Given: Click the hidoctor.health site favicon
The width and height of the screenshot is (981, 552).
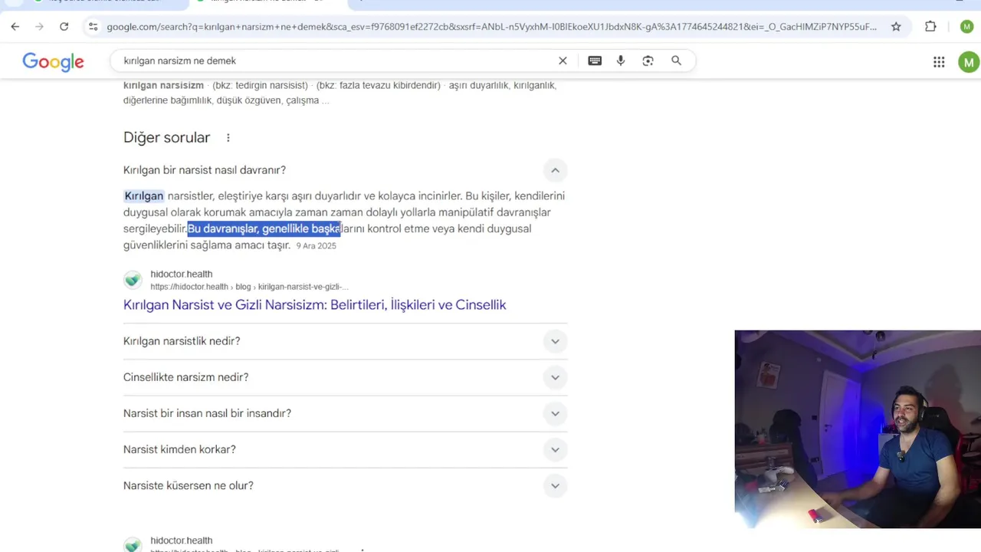Looking at the screenshot, I should (133, 280).
